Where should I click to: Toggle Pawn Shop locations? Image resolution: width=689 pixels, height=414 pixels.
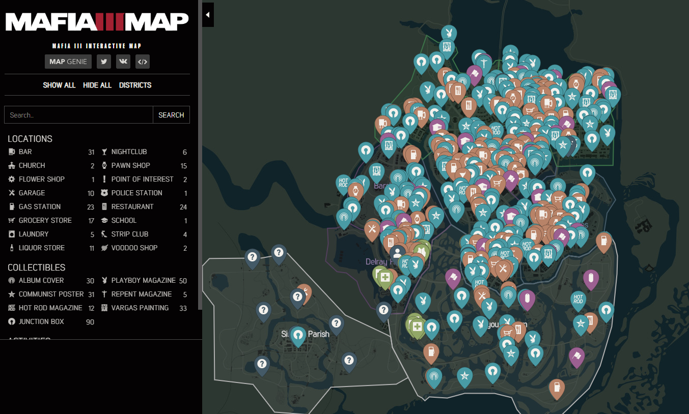click(144, 165)
